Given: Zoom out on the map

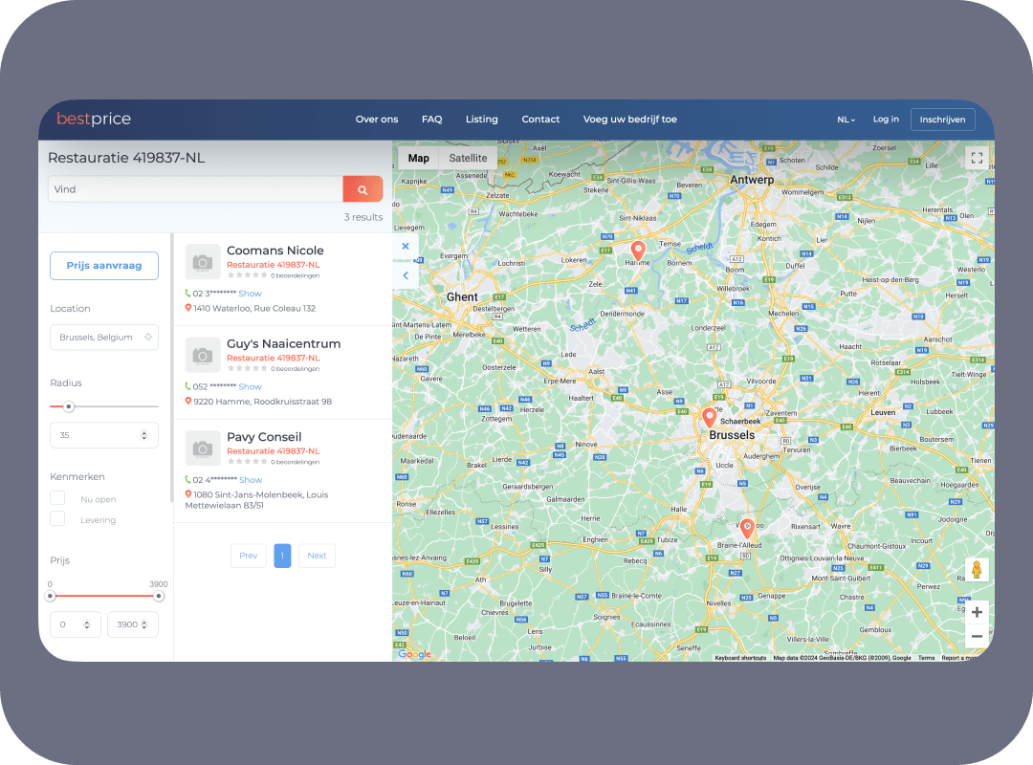Looking at the screenshot, I should click(977, 636).
